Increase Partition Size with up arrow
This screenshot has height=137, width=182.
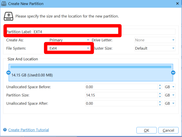(x=160, y=94)
